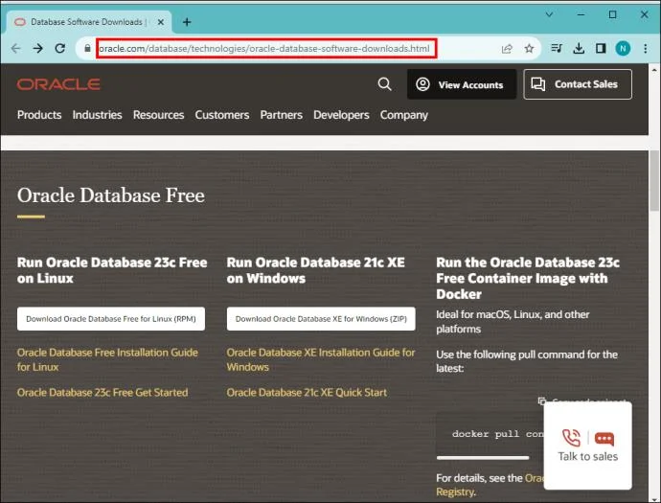
Task: Click the Talk to sales label
Action: pyautogui.click(x=587, y=457)
